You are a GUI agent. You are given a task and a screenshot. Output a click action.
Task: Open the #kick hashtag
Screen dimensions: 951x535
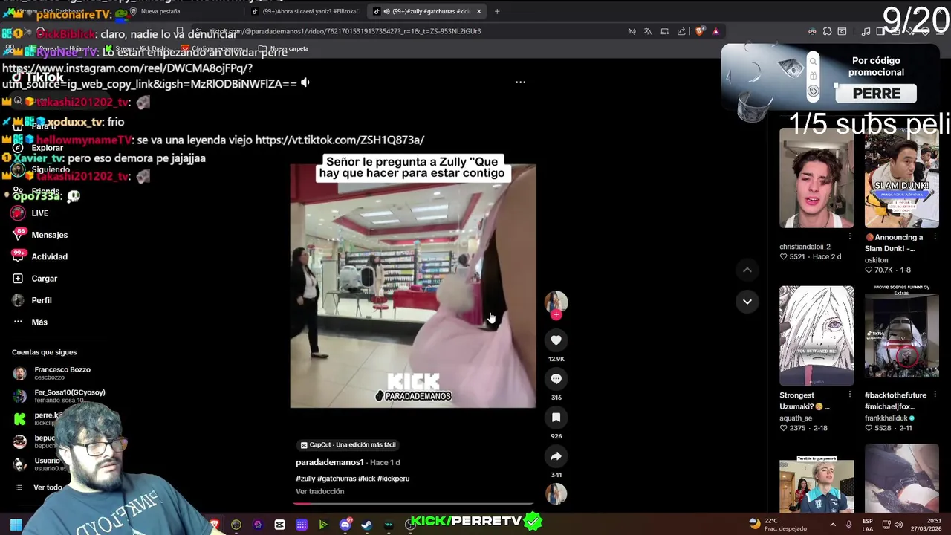(x=367, y=479)
